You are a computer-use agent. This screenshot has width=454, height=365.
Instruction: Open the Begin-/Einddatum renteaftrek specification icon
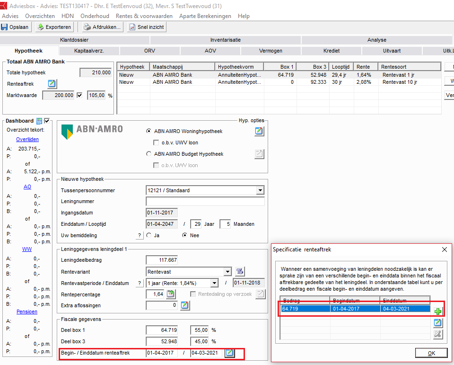230,353
